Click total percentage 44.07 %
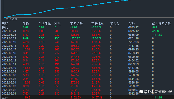 pos(97,97)
